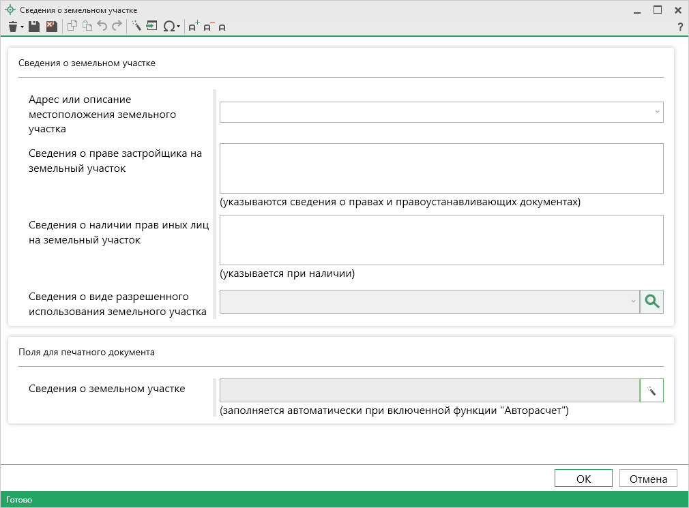This screenshot has height=508, width=689.
Task: Click the developer's land rights text field
Action: (441, 168)
